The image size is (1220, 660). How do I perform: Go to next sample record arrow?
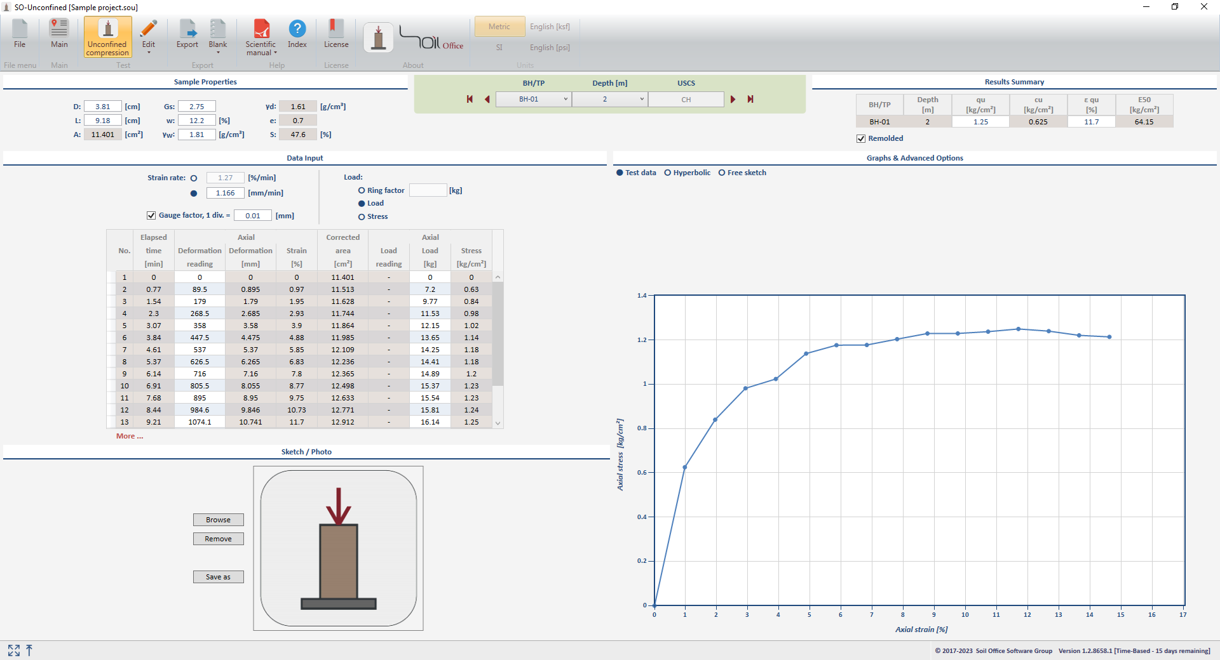[733, 99]
